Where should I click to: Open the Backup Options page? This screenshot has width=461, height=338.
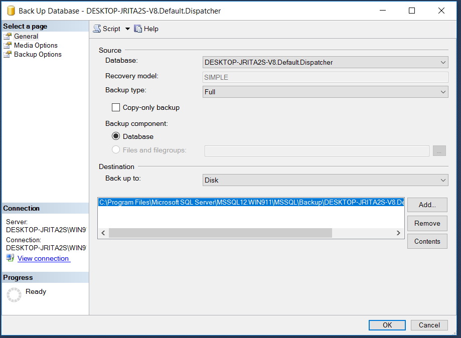pos(38,54)
